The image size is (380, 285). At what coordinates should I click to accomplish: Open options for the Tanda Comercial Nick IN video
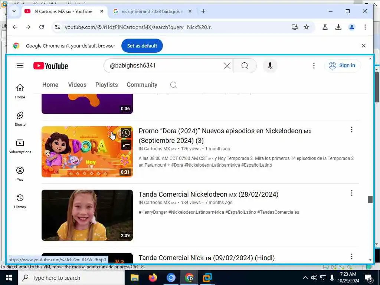351,257
